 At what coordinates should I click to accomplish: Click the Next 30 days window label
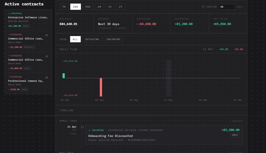coord(109,24)
